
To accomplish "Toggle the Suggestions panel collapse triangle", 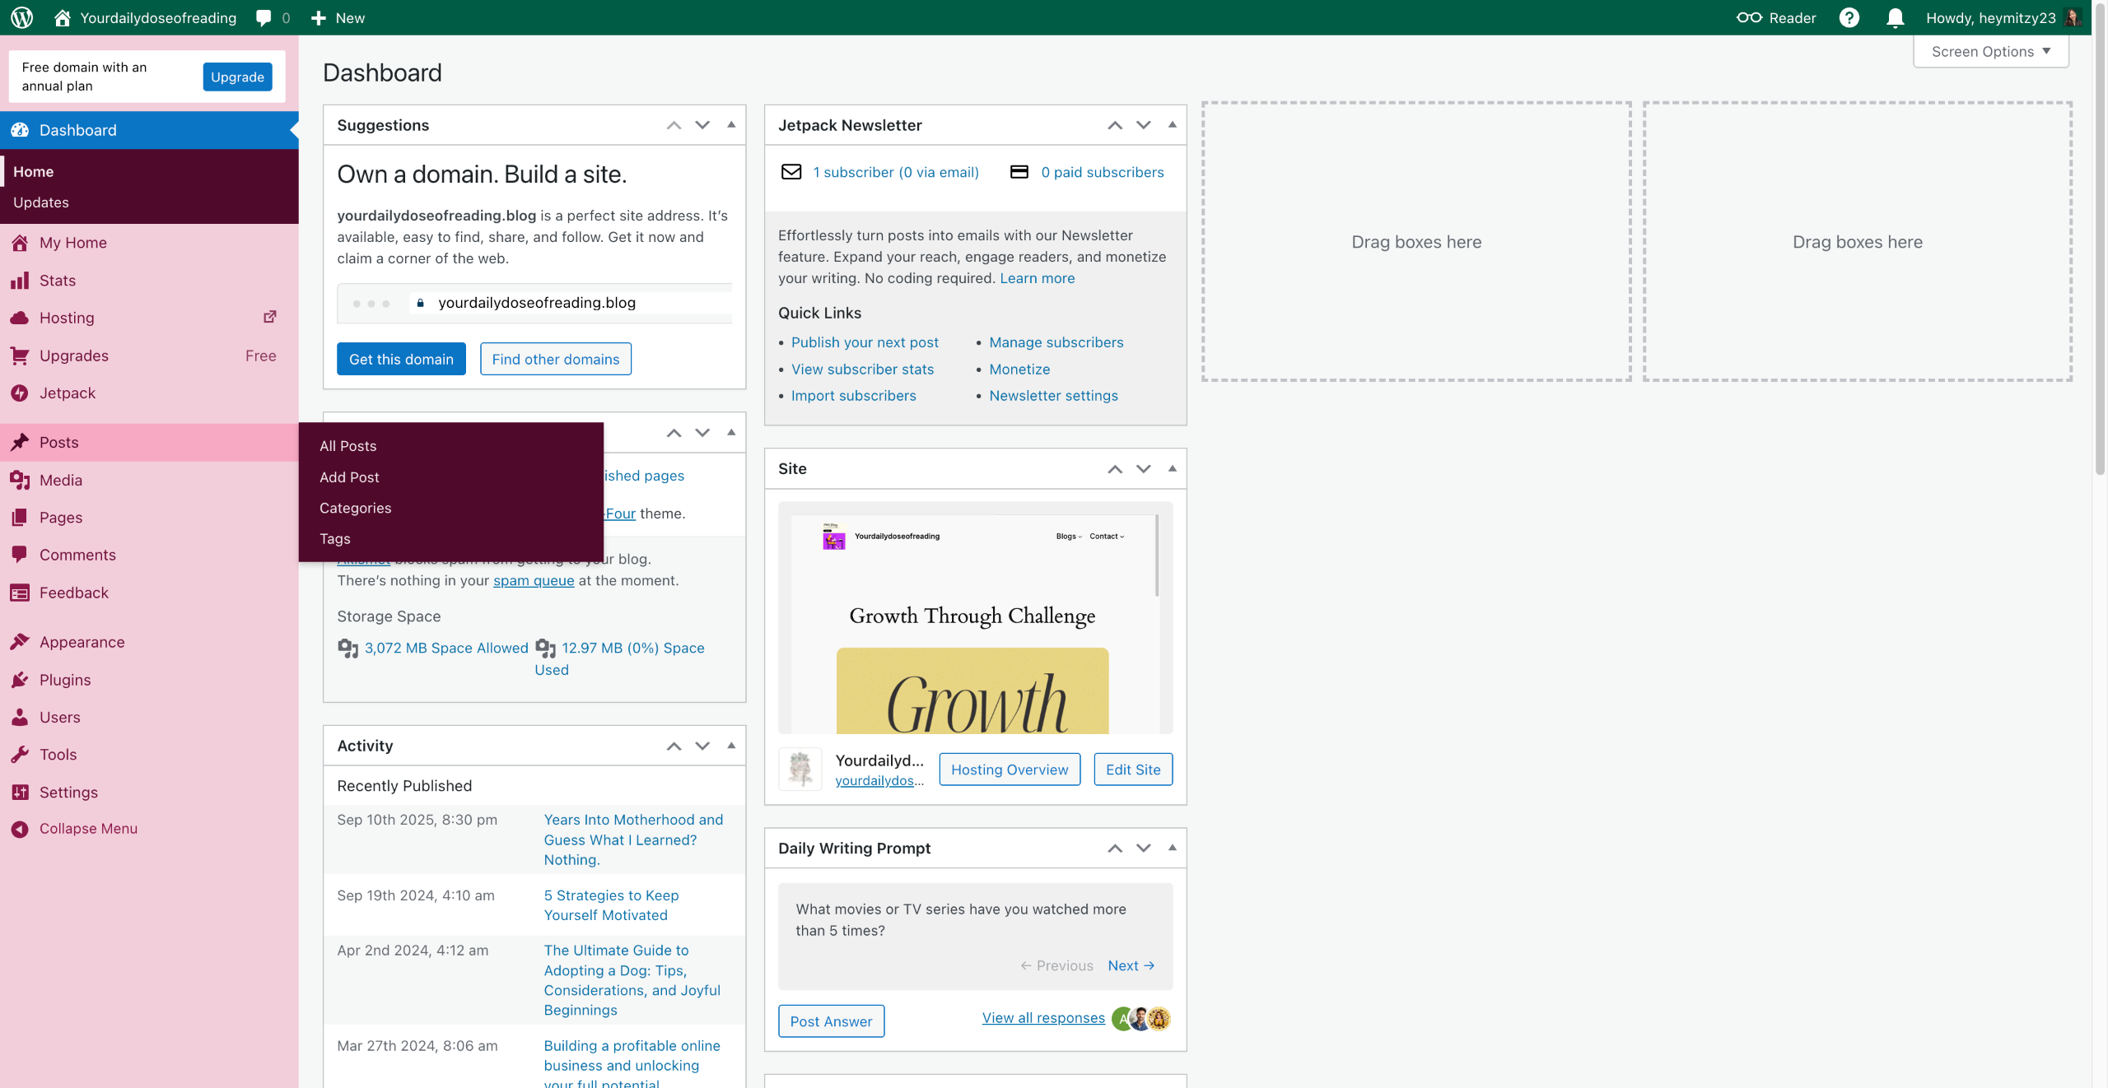I will point(731,125).
